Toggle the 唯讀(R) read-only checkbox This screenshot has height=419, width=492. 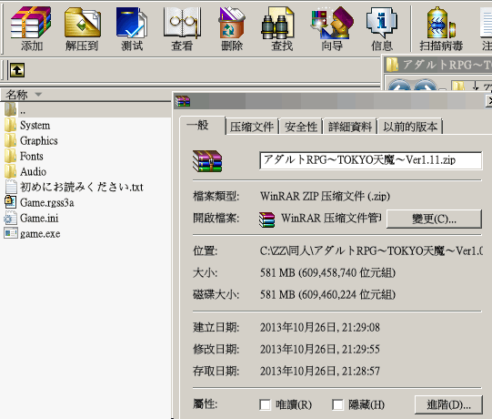point(265,404)
